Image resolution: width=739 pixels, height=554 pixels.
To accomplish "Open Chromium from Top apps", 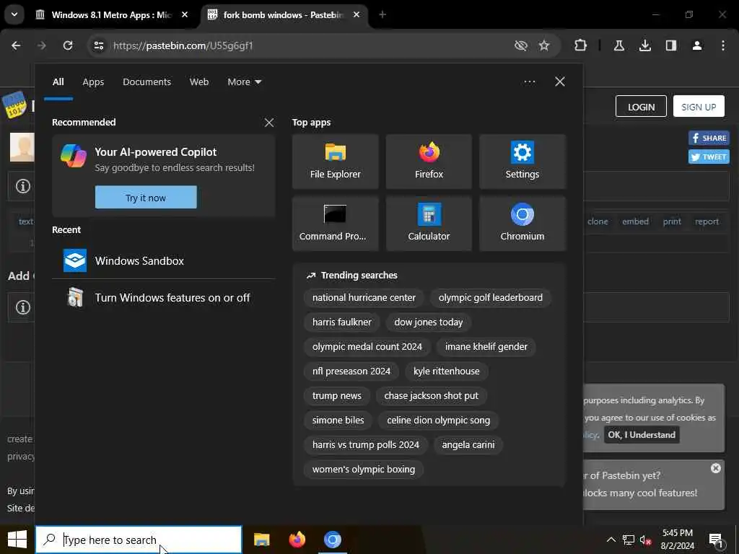I will (x=522, y=224).
